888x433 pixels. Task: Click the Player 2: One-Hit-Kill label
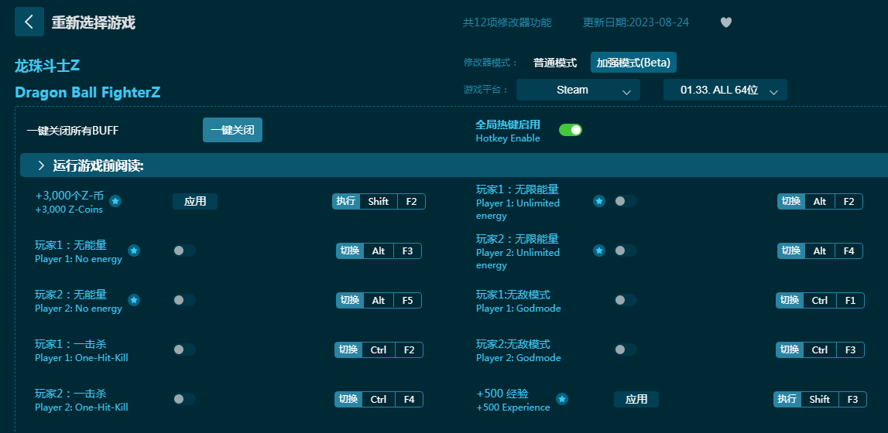81,407
